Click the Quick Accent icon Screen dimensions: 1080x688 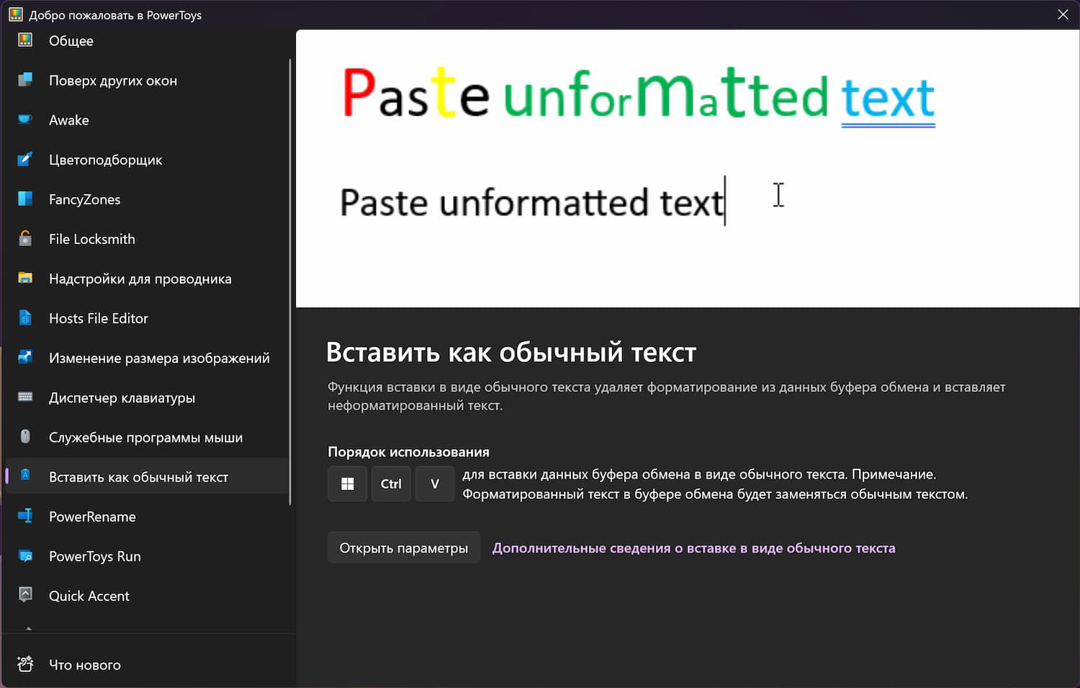point(25,594)
